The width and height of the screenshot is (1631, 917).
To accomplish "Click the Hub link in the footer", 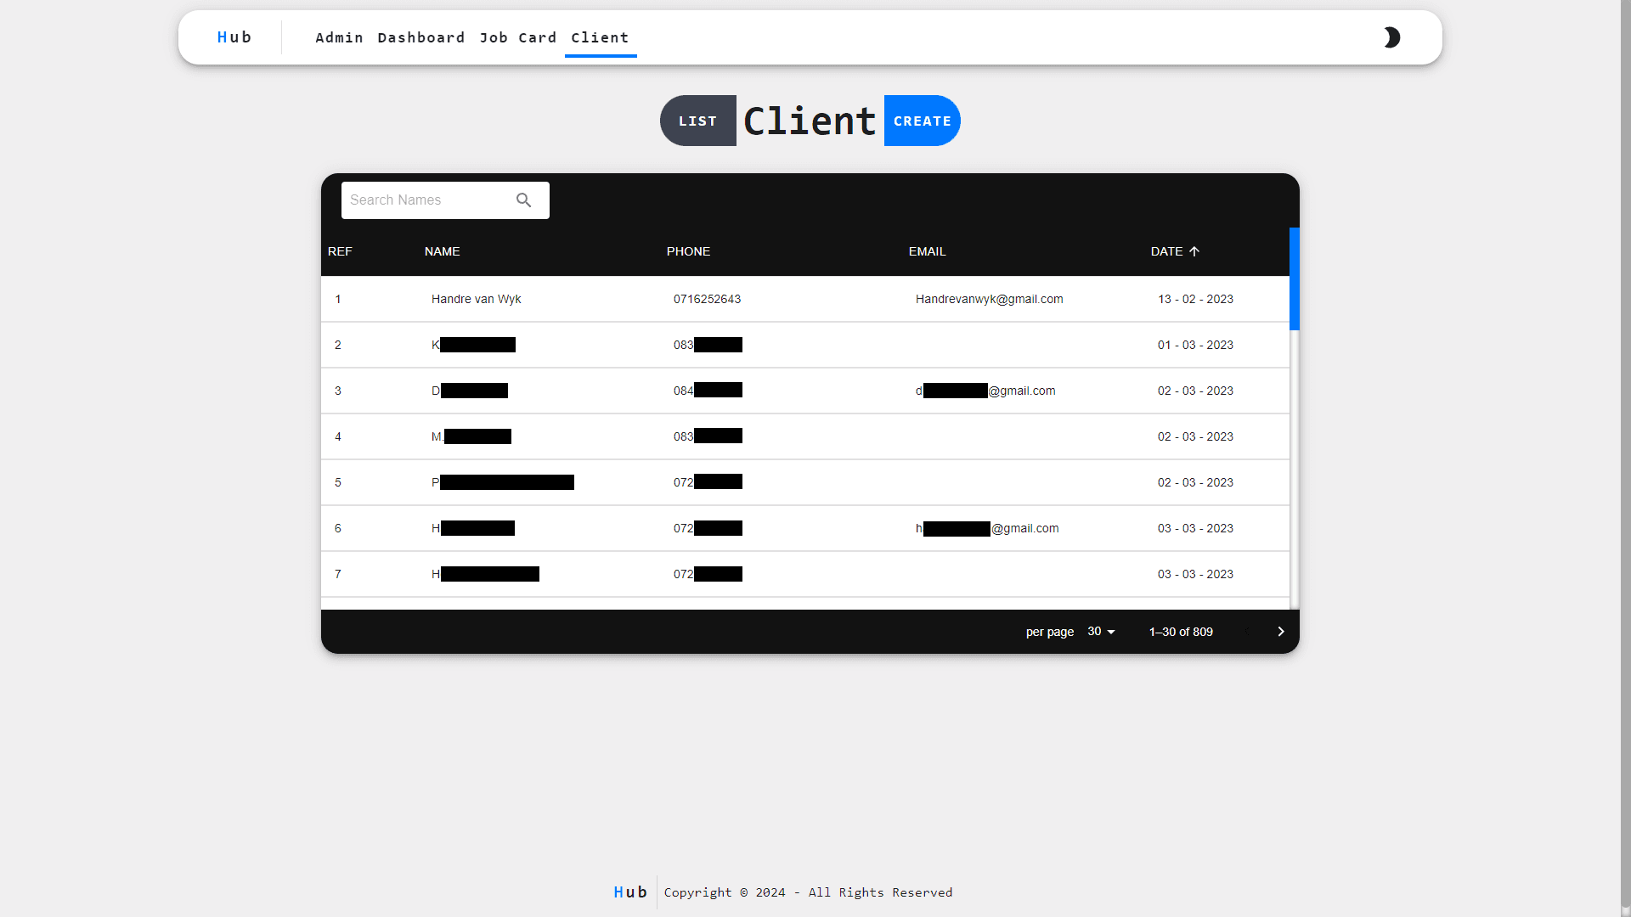I will (x=629, y=892).
